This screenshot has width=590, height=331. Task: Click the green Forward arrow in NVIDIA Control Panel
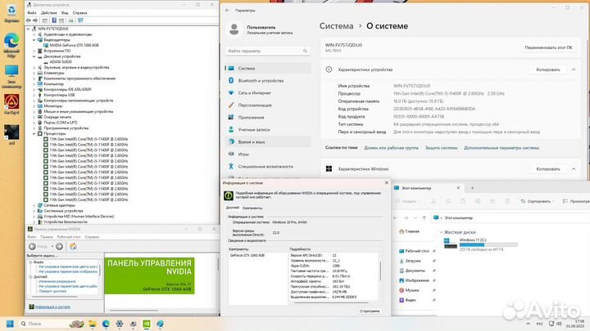point(59,246)
